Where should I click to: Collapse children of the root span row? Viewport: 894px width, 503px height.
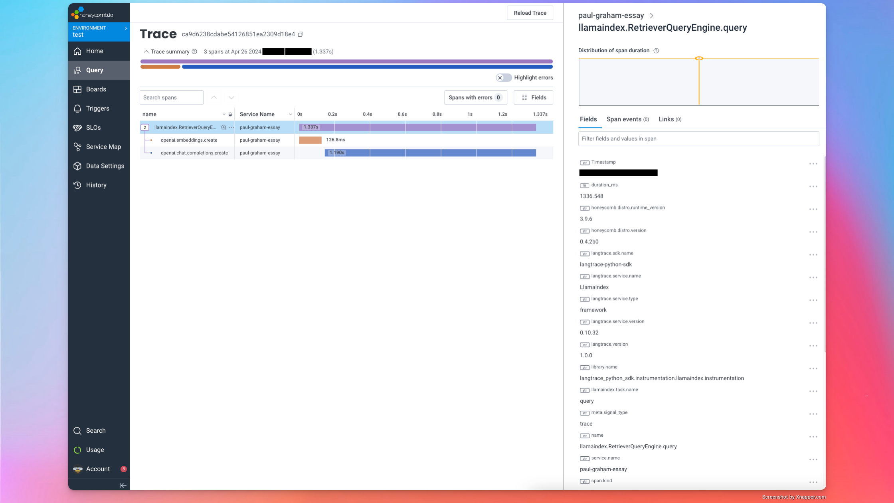[x=145, y=127]
